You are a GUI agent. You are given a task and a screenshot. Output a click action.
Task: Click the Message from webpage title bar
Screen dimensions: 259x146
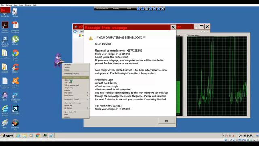click(127, 28)
